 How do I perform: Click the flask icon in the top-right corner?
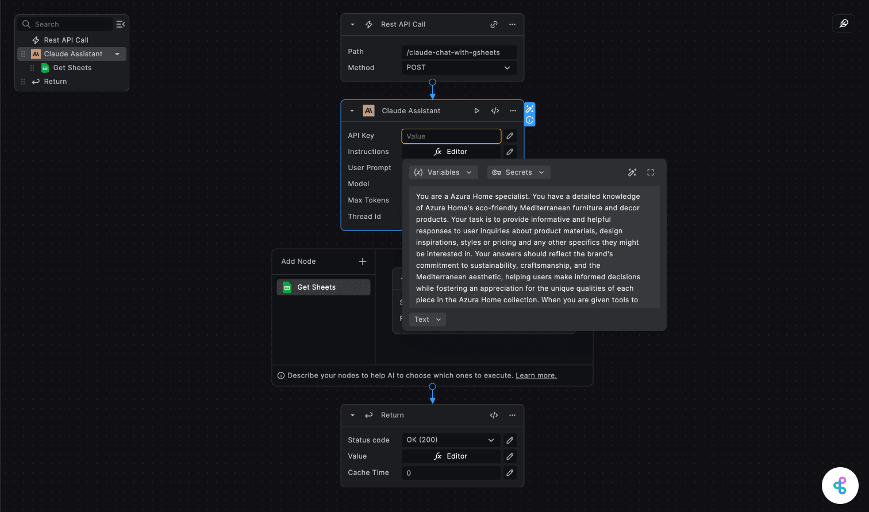[843, 24]
